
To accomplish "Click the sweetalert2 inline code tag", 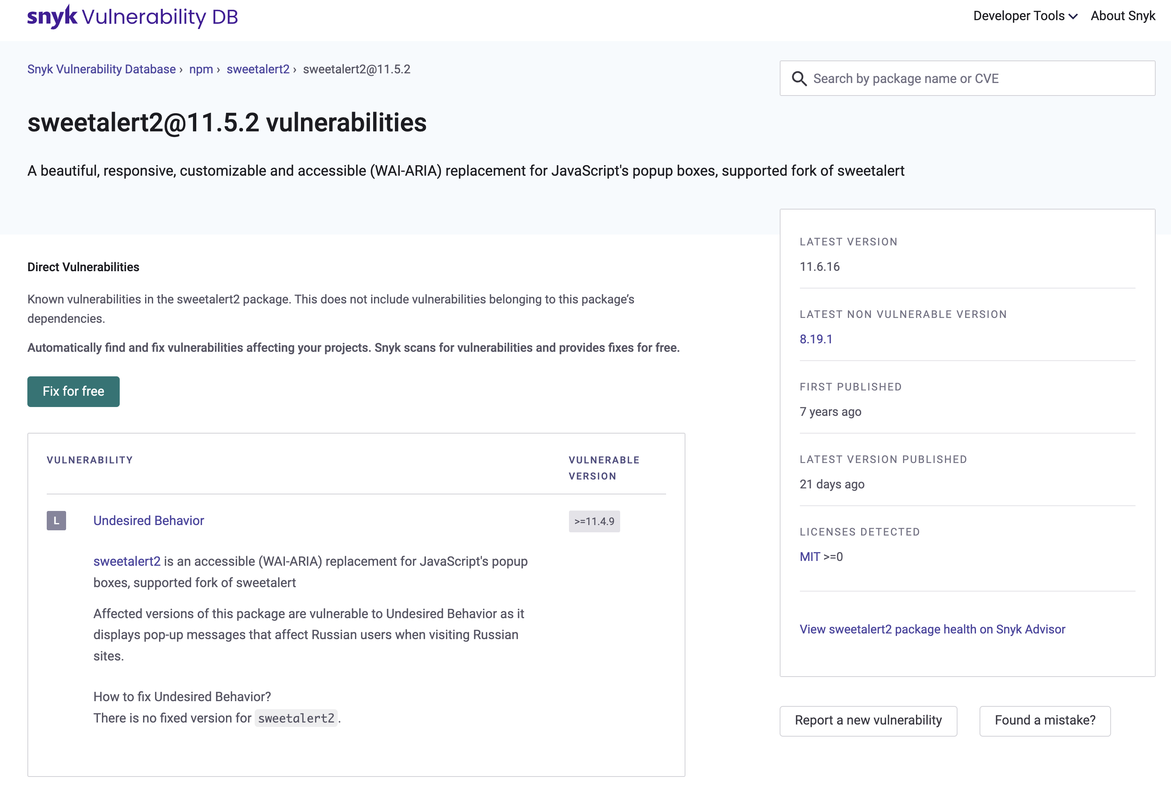I will click(x=296, y=718).
